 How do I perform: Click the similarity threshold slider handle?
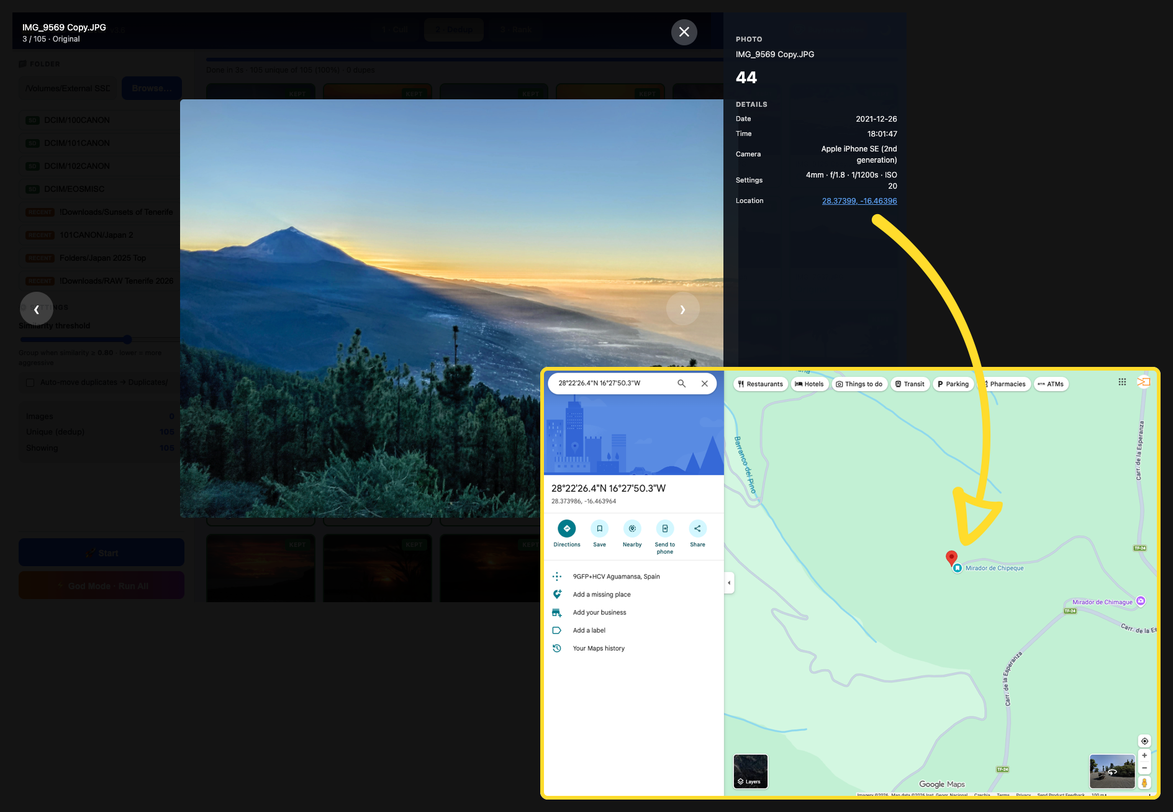click(127, 340)
